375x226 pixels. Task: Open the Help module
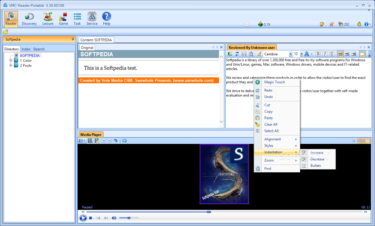point(107,19)
